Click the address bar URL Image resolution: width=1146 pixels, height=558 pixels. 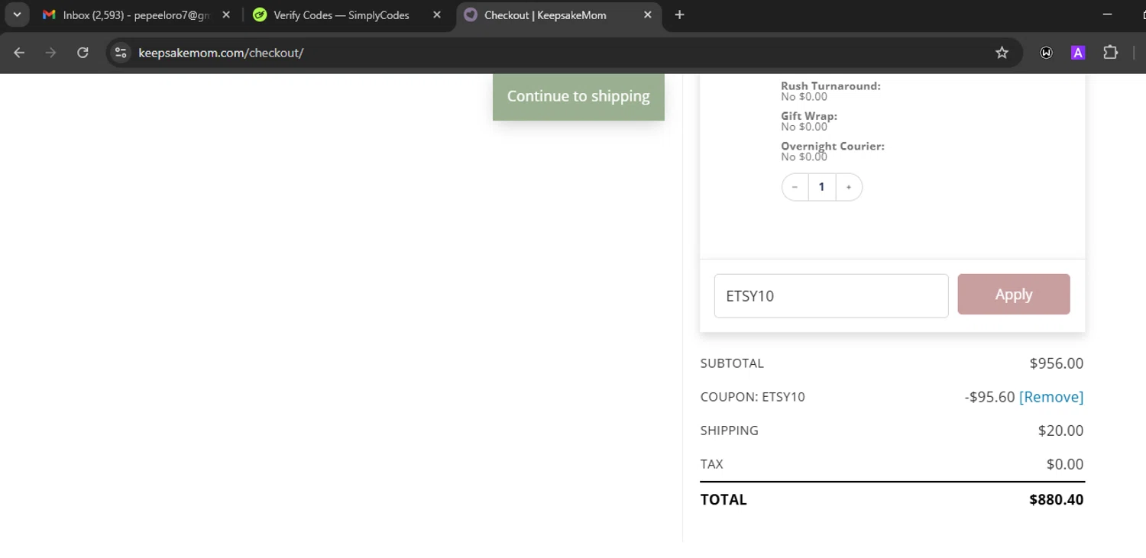click(x=221, y=53)
